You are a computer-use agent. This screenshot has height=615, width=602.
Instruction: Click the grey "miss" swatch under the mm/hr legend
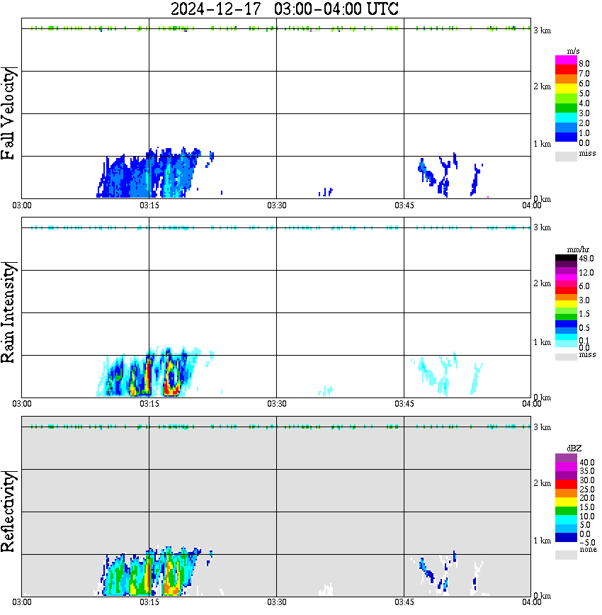[x=566, y=357]
